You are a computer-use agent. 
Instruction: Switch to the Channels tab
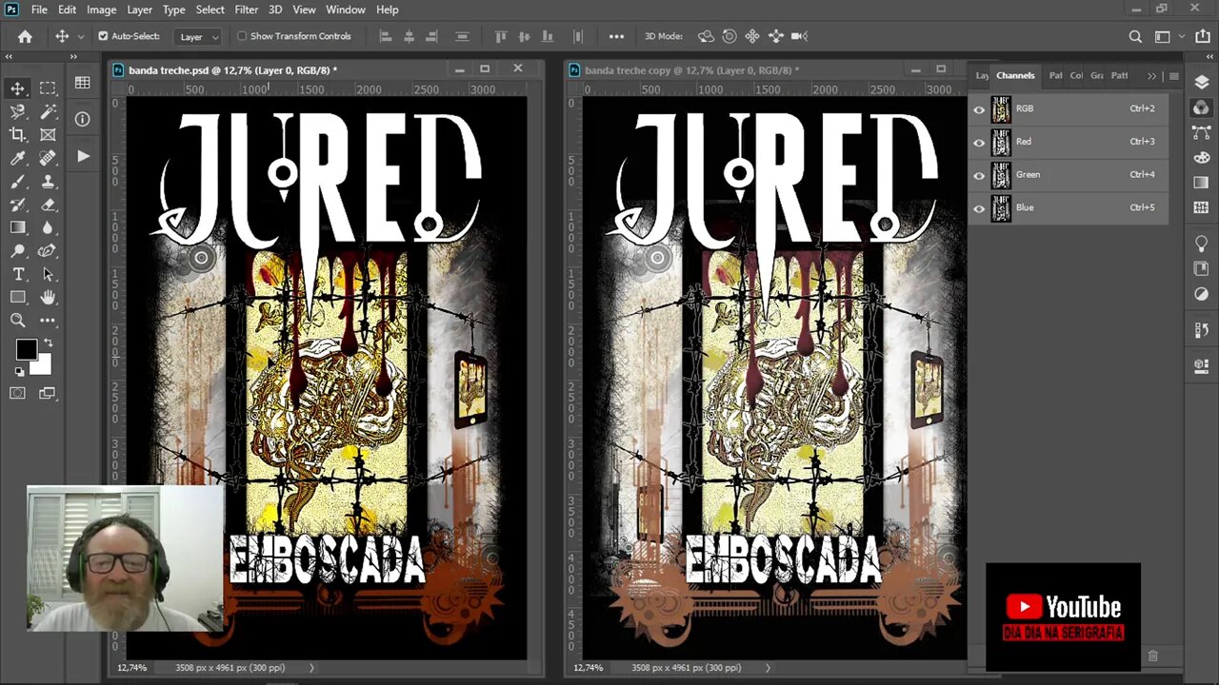click(1015, 76)
